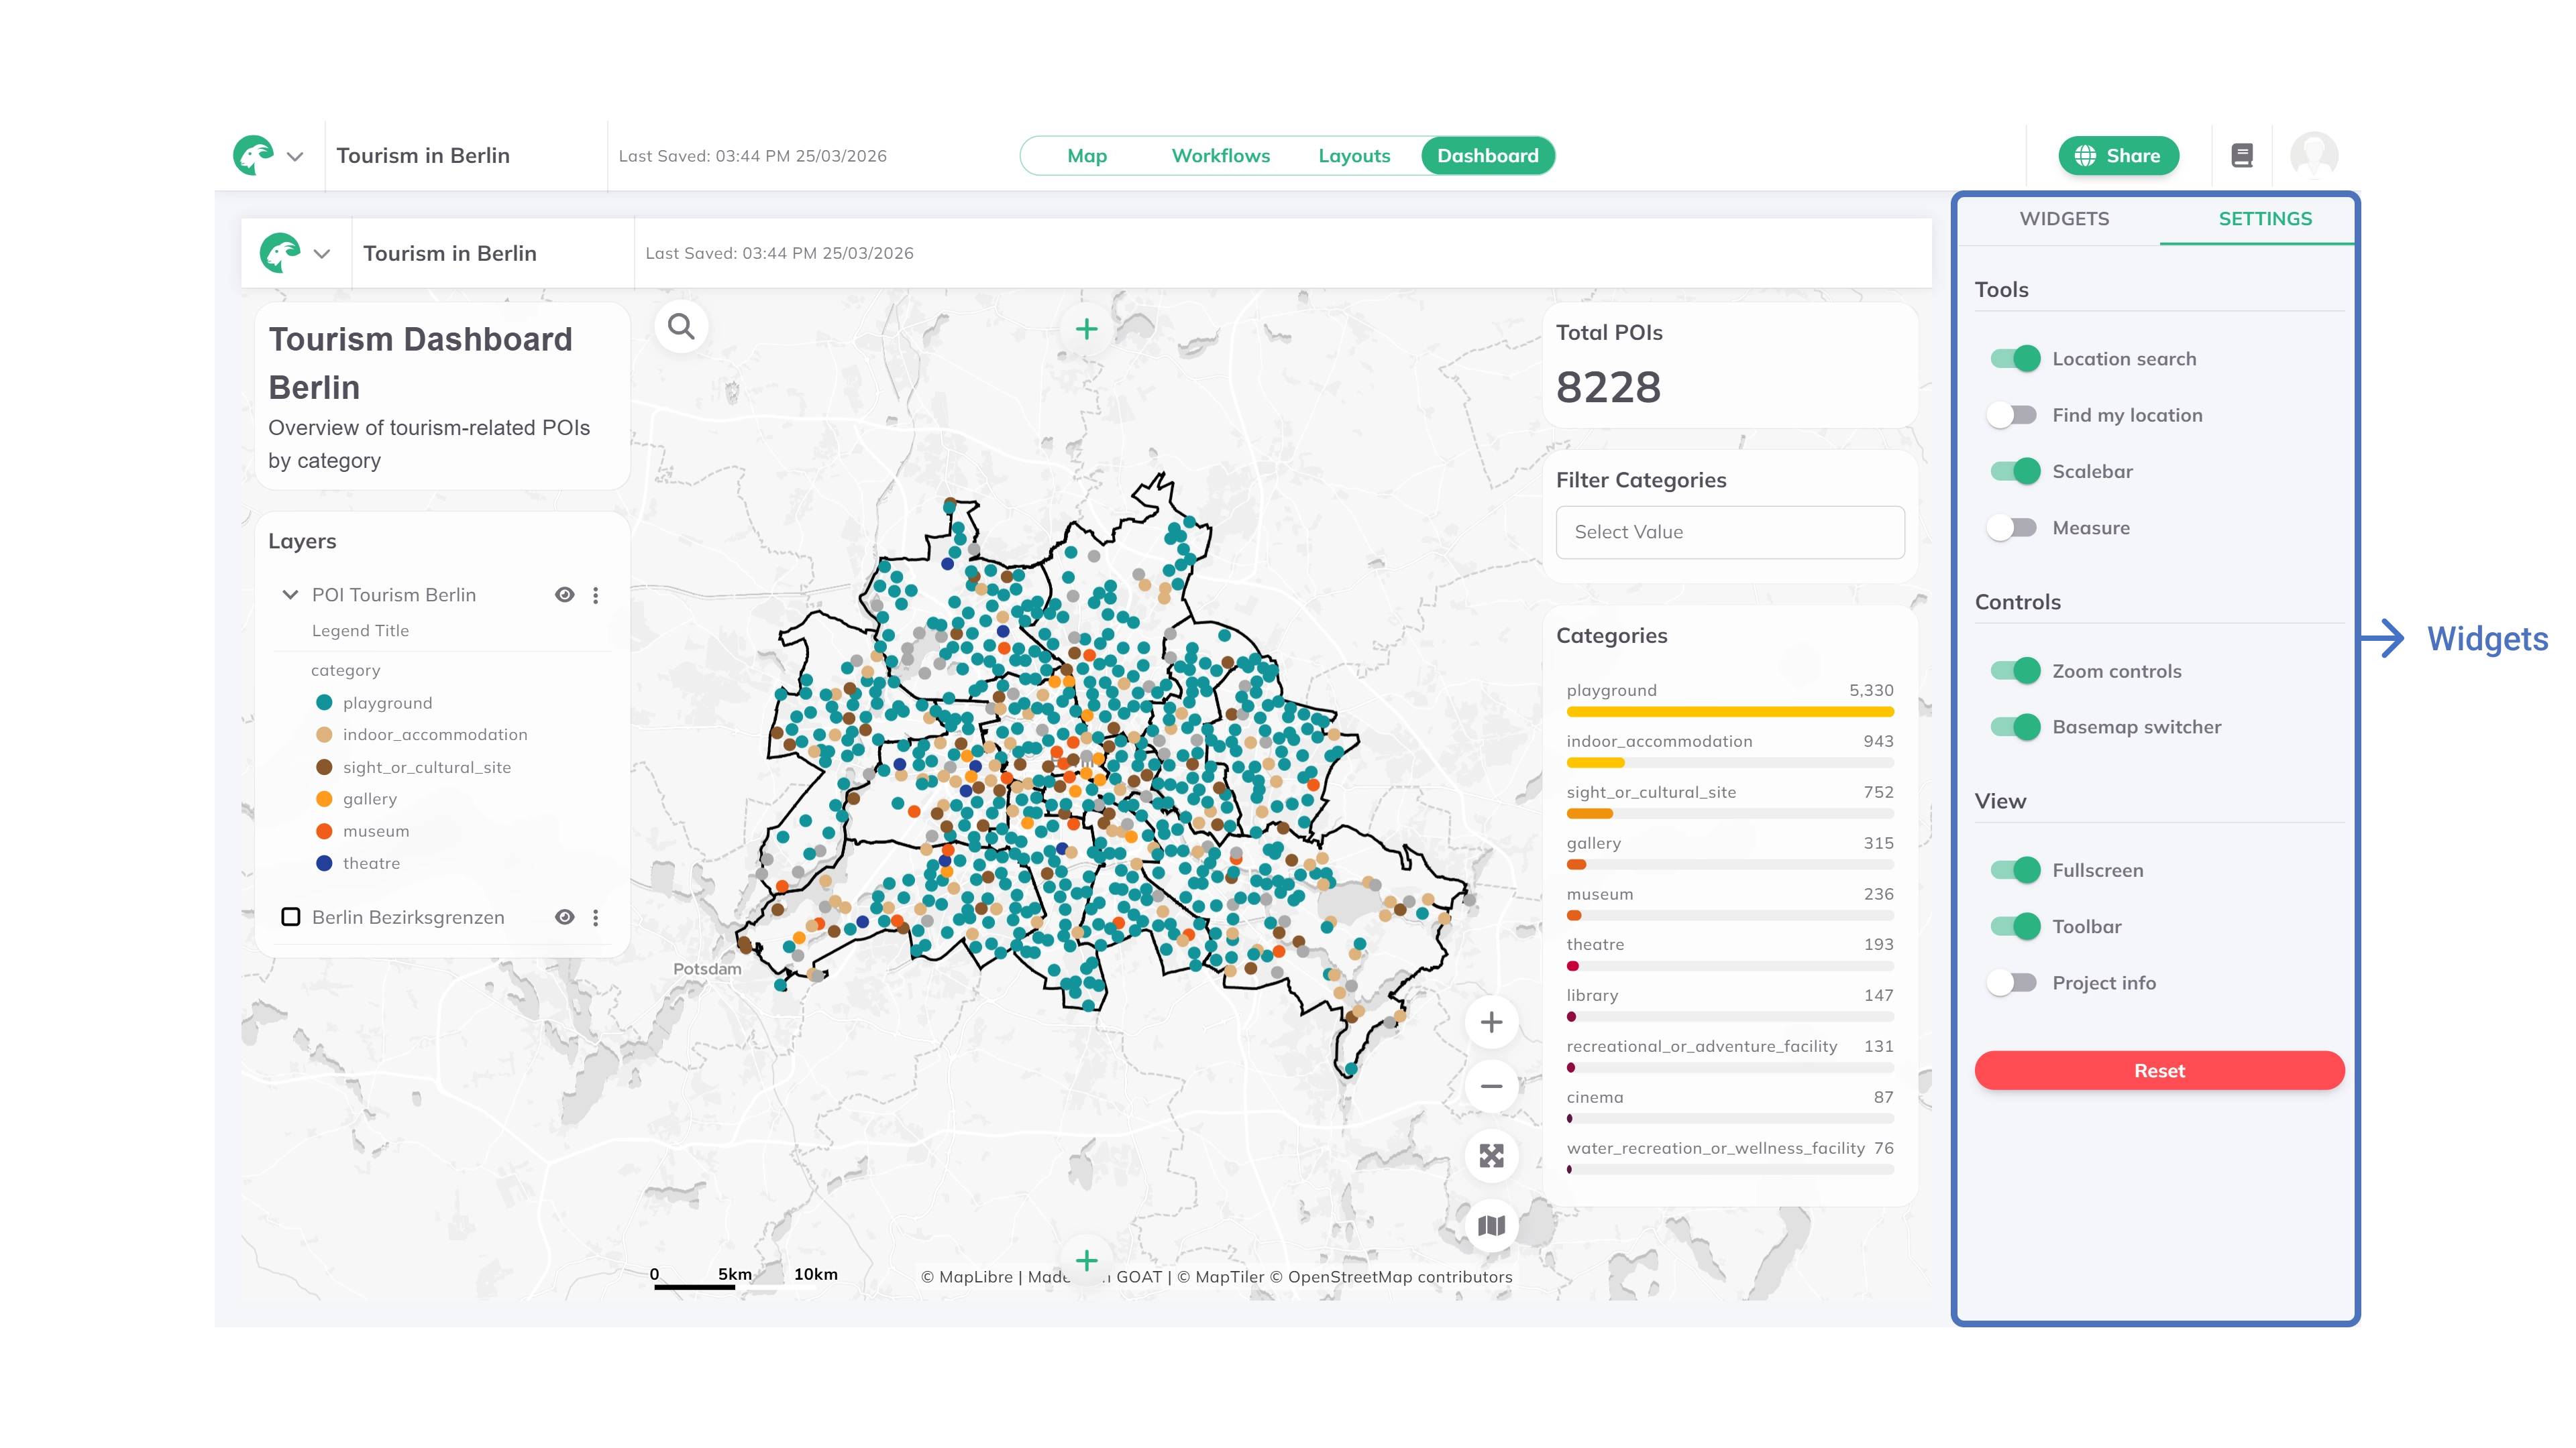Click the fullscreen map control icon
This screenshot has height=1448, width=2576.
[x=1491, y=1156]
